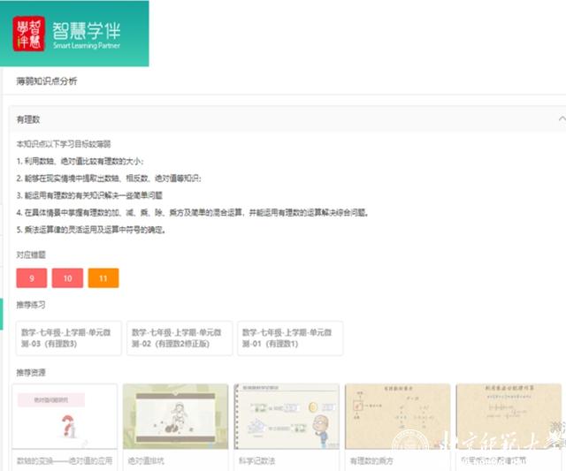The image size is (566, 471).
Task: Open the orange question 11 button
Action: click(103, 278)
